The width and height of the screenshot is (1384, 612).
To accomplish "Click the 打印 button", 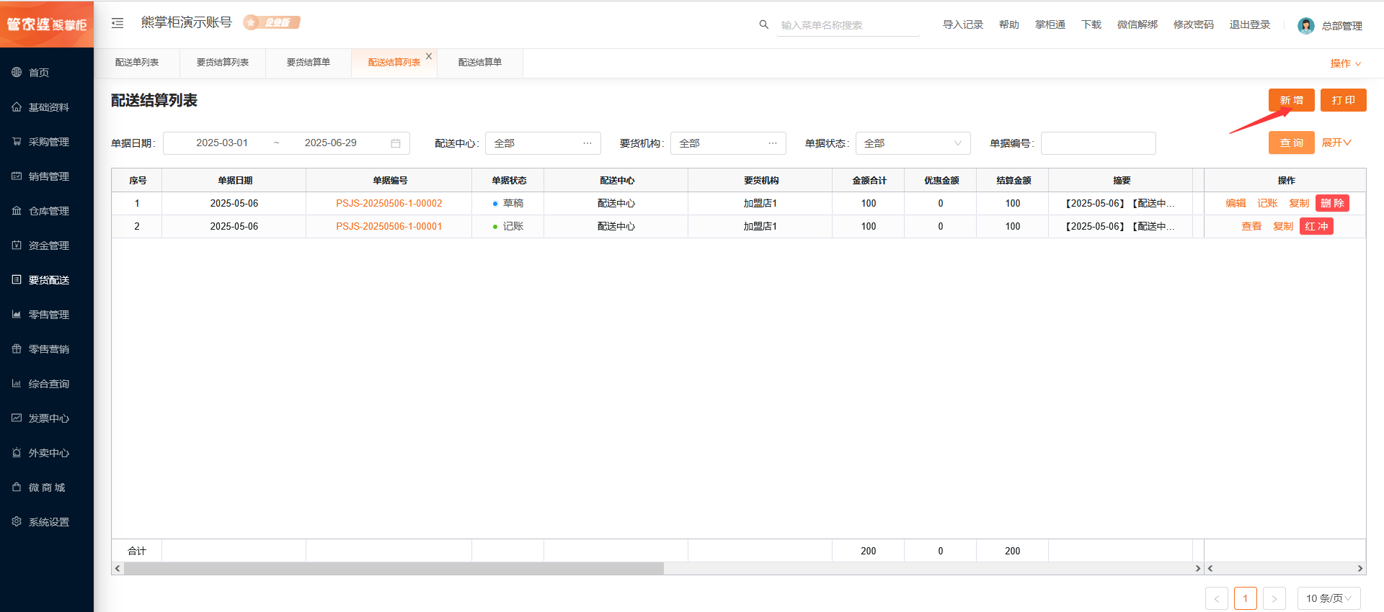I will click(x=1343, y=100).
